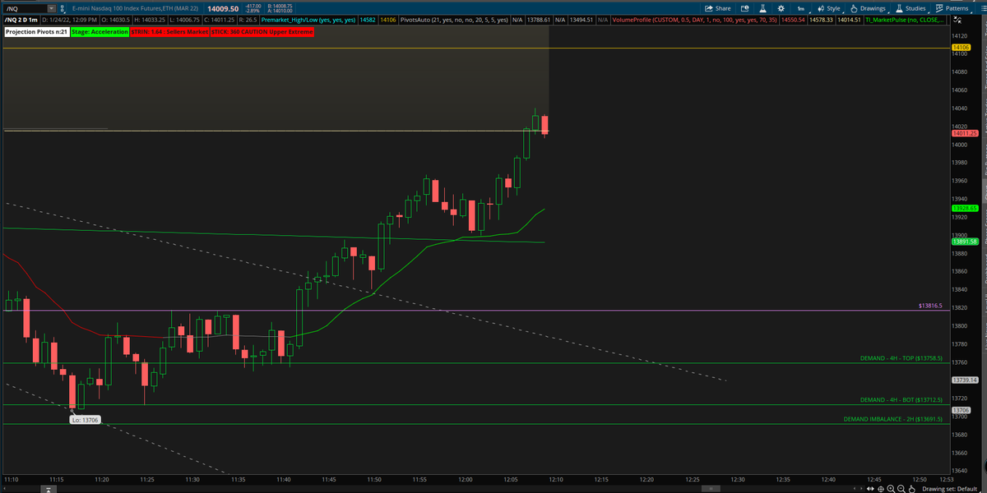This screenshot has width=987, height=493.
Task: Open the Style dropdown
Action: coord(829,8)
